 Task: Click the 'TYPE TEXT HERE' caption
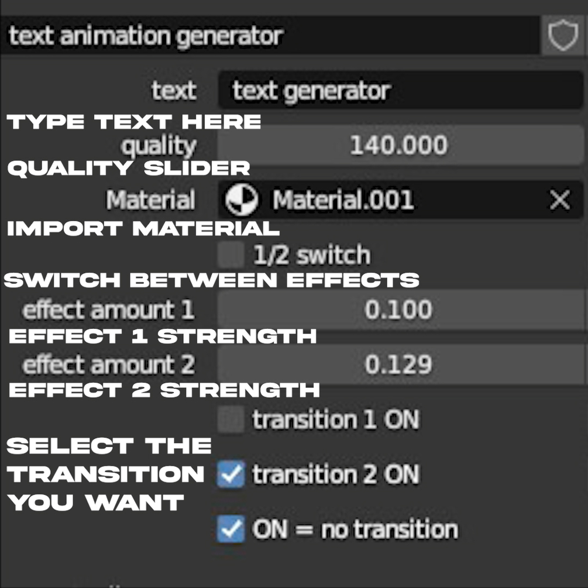[x=133, y=122]
